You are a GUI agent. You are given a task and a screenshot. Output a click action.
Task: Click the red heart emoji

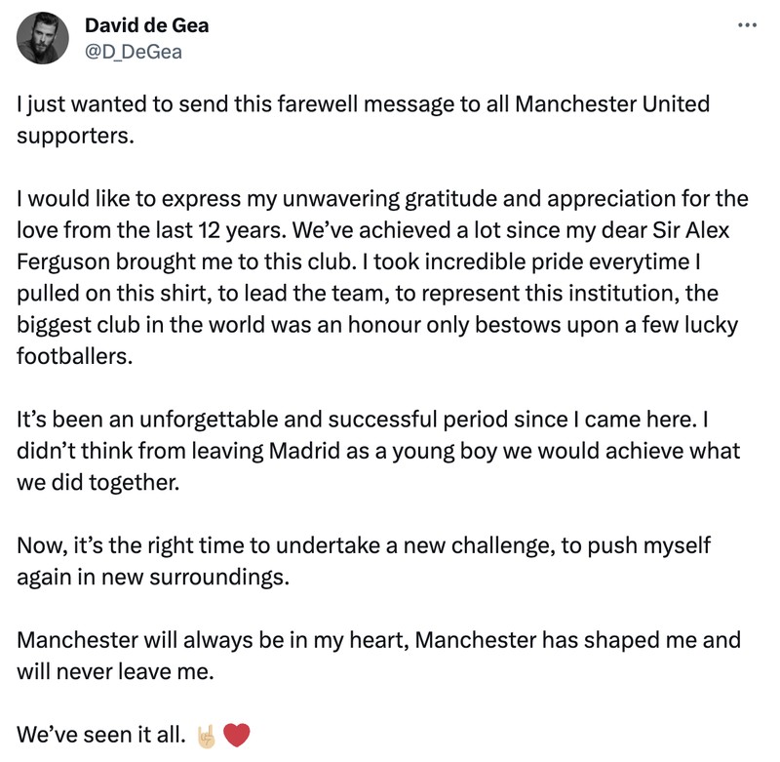coord(237,735)
